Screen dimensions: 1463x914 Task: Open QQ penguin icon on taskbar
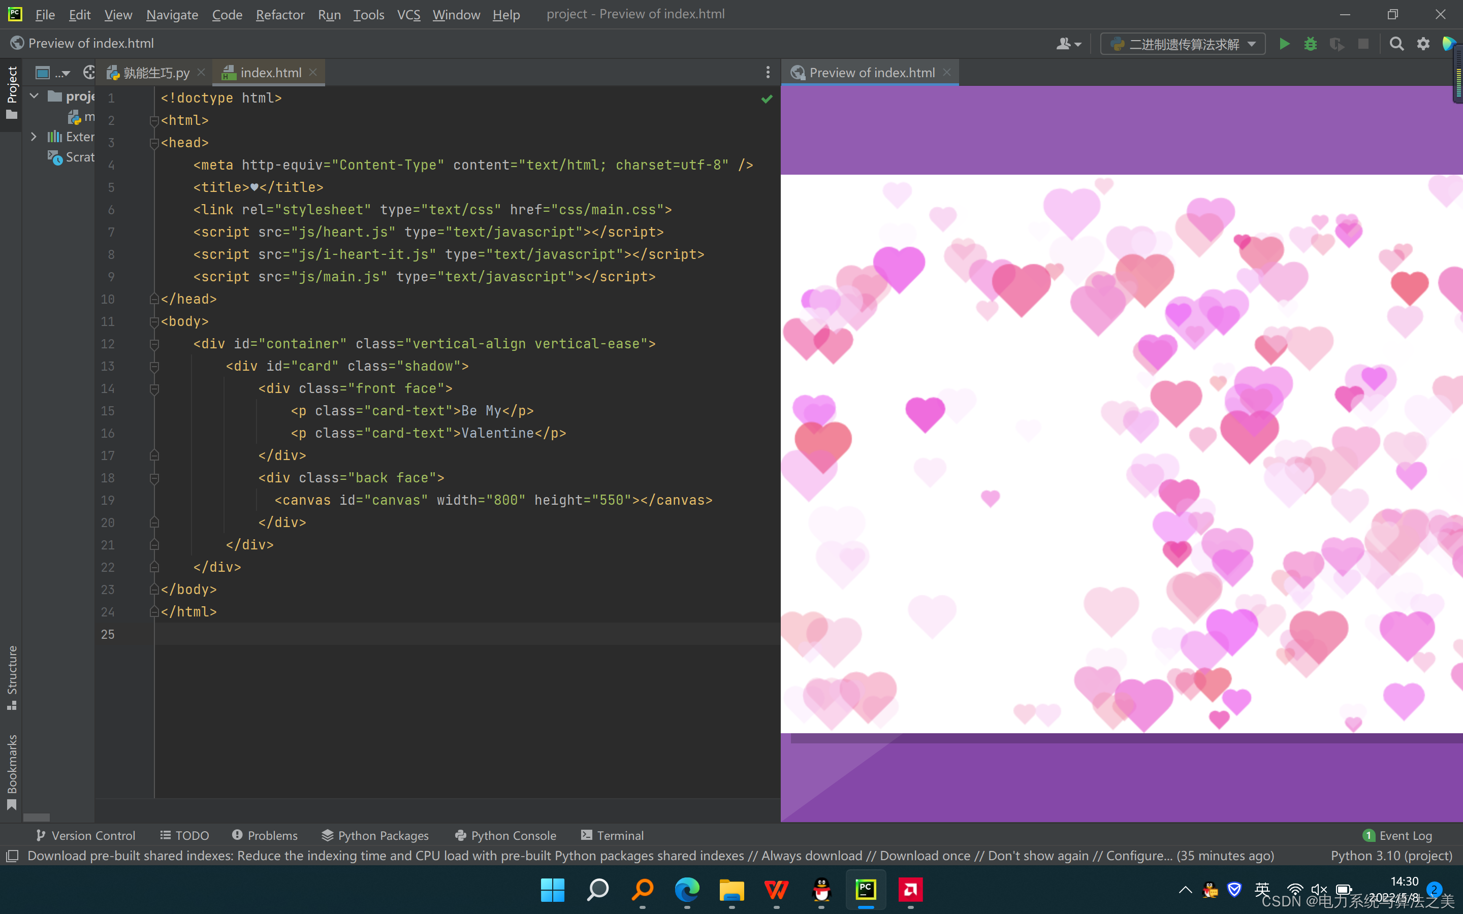point(821,889)
